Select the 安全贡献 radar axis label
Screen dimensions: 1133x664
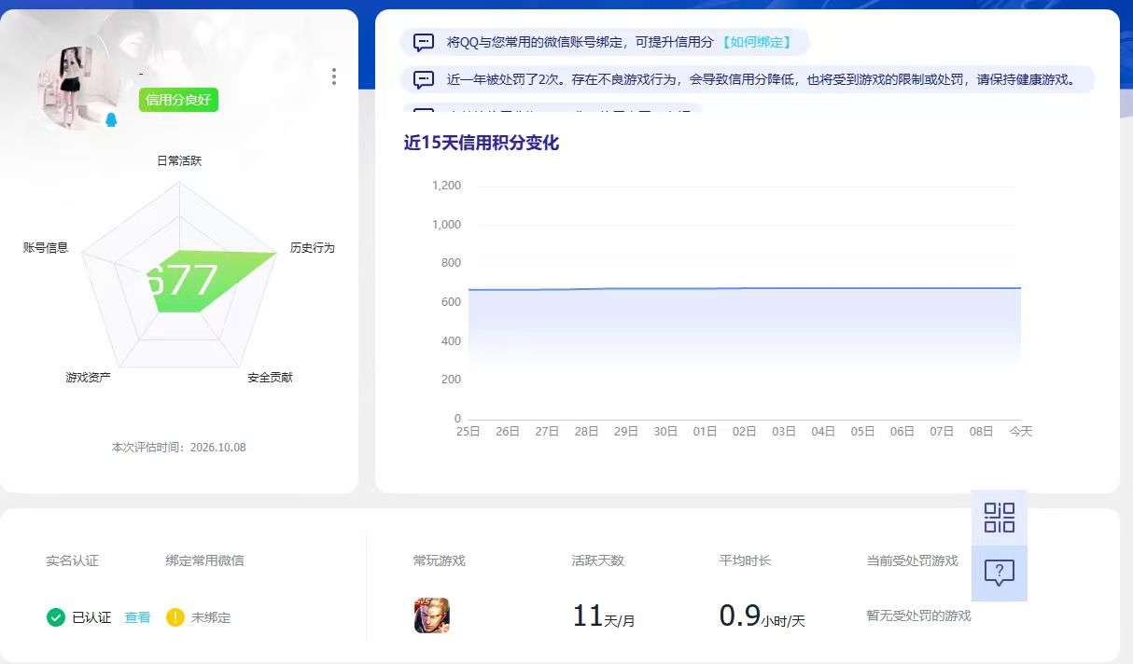click(x=270, y=378)
